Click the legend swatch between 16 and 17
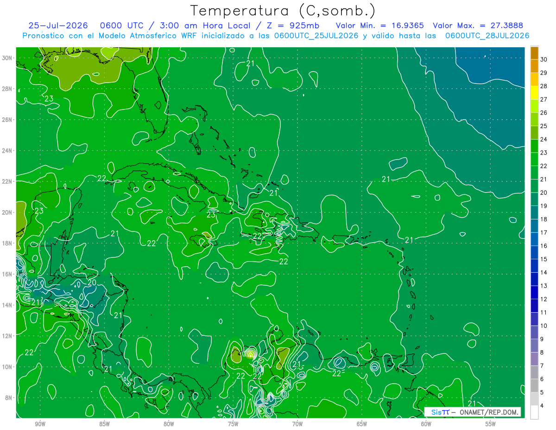 coord(534,239)
